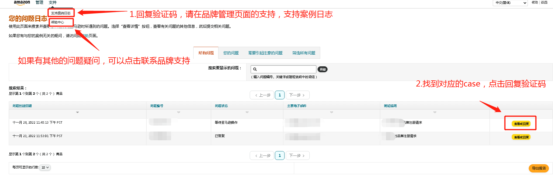This screenshot has width=553, height=178.
Task: Open the 筛选所有问题 tab
Action: 304,53
